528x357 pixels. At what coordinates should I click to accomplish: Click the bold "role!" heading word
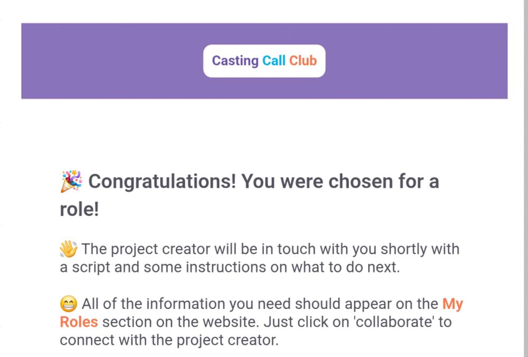pos(79,210)
